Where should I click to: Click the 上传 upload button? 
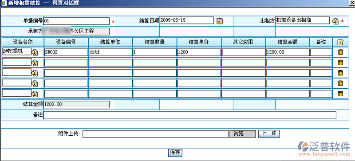tap(269, 134)
